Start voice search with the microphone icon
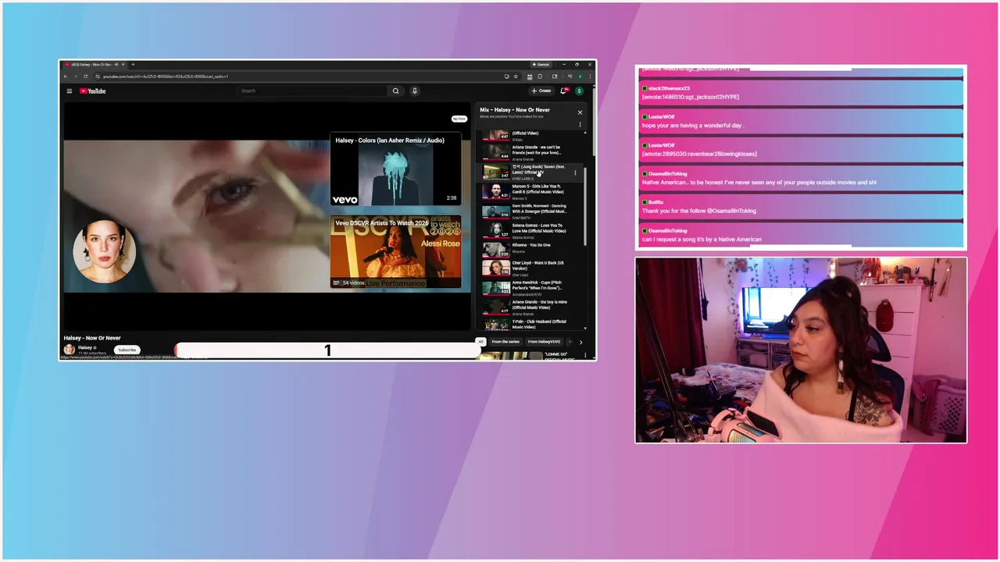 pos(415,91)
